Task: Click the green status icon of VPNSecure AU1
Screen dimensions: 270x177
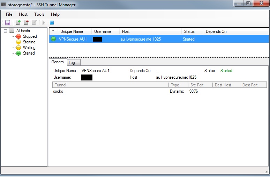Action: click(54, 39)
